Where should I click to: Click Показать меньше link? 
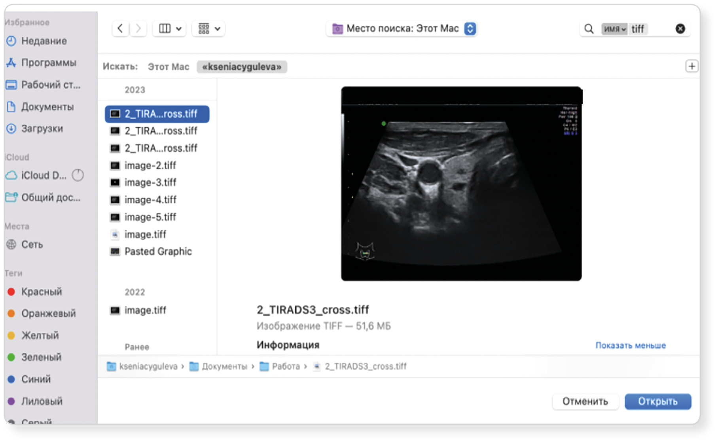[x=630, y=345]
